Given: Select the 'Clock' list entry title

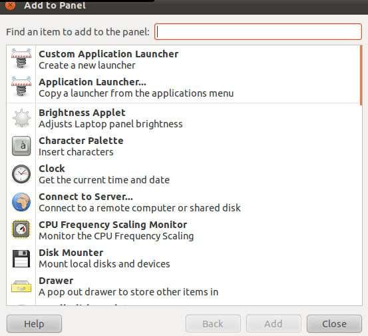Looking at the screenshot, I should (x=52, y=169).
